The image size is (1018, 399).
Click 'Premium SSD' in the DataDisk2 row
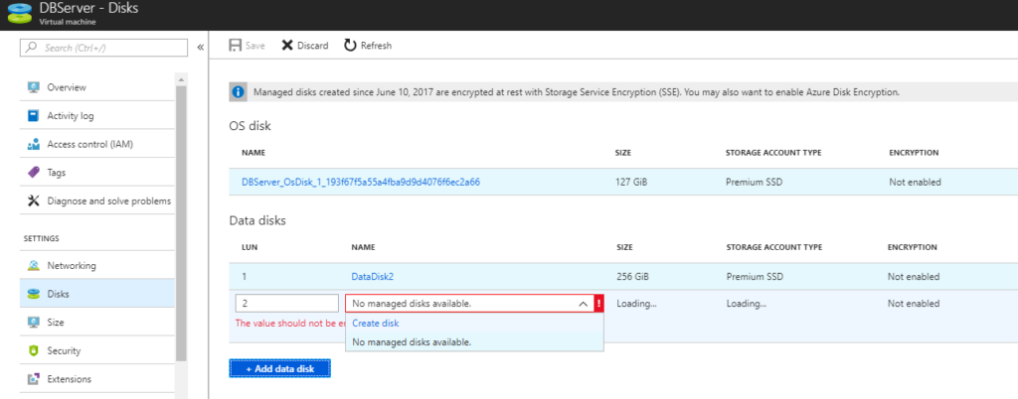755,277
